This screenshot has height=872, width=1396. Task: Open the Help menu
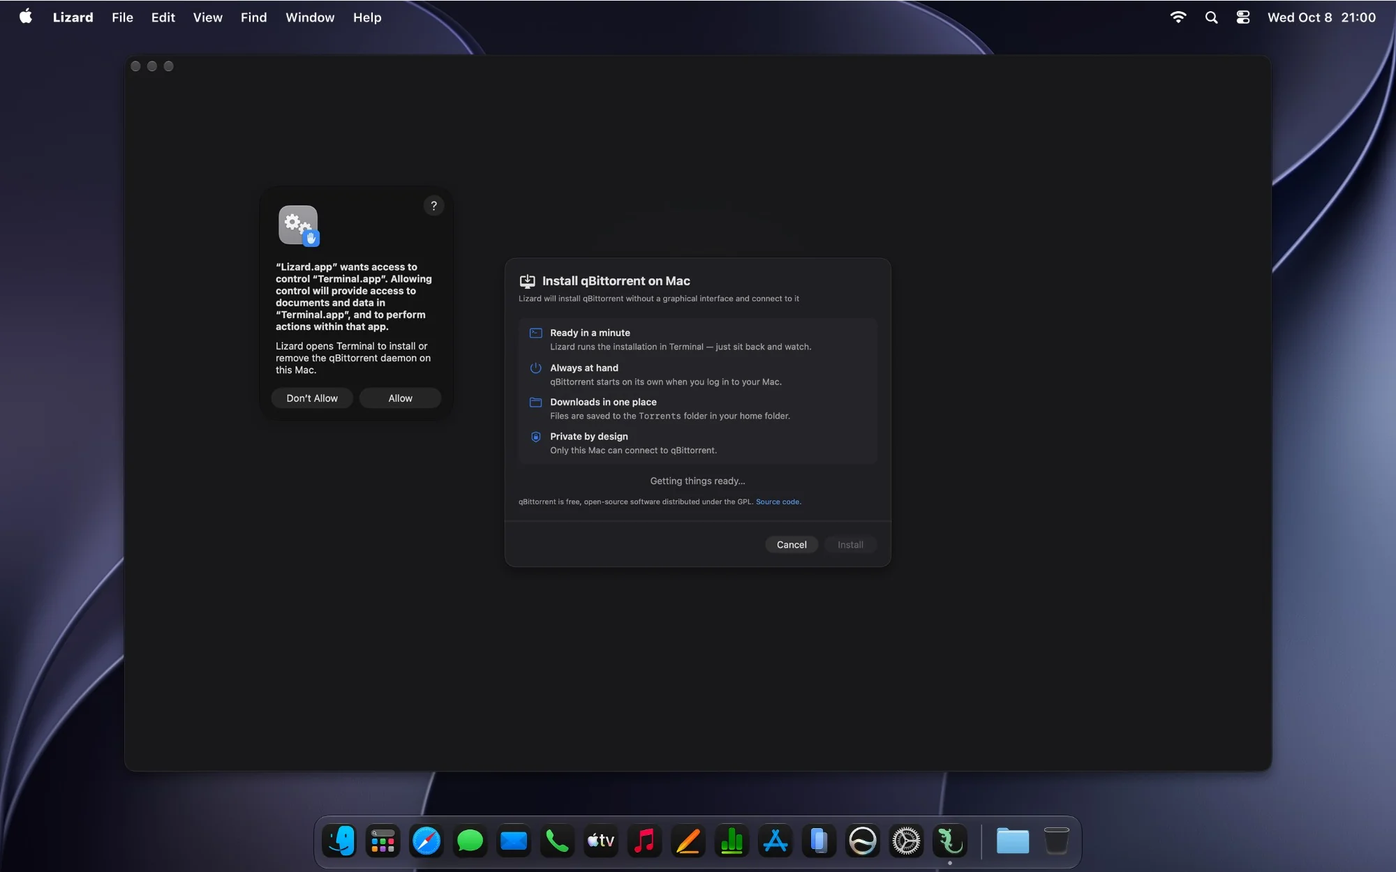click(367, 17)
